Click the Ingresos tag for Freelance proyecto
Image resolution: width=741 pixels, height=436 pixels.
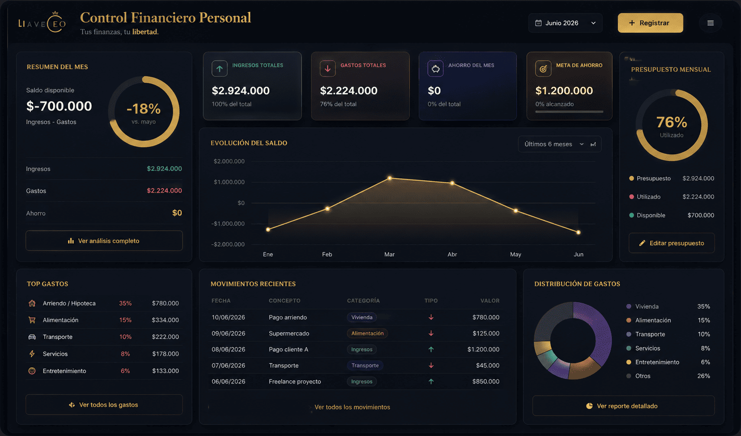(x=362, y=382)
